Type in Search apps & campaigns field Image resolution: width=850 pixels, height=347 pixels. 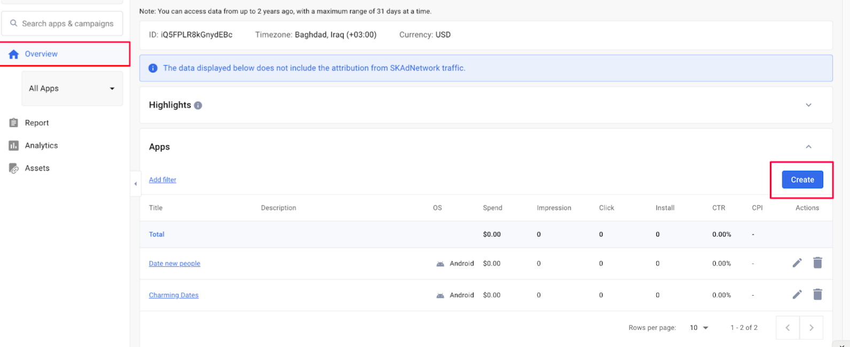point(68,23)
